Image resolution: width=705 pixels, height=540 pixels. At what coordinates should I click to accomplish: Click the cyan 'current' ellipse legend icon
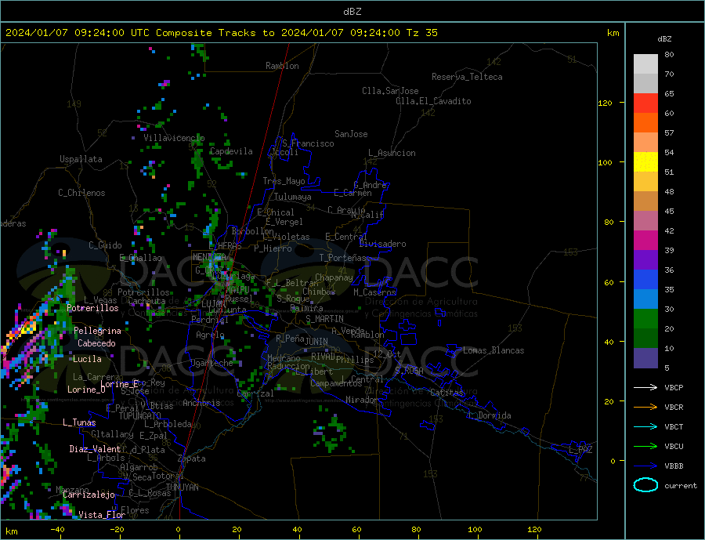(x=645, y=485)
